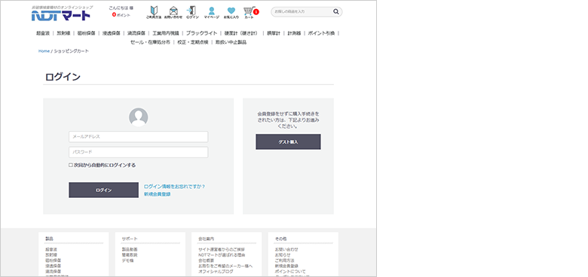
Task: Open セール・在庫処分市 navigation item
Action: pyautogui.click(x=150, y=42)
